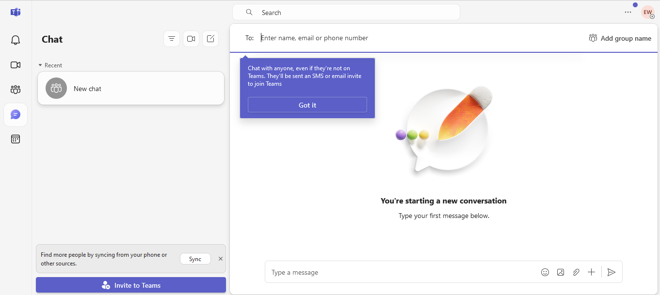Screen dimensions: 660x295
Task: Send the message with the send icon
Action: [x=611, y=272]
